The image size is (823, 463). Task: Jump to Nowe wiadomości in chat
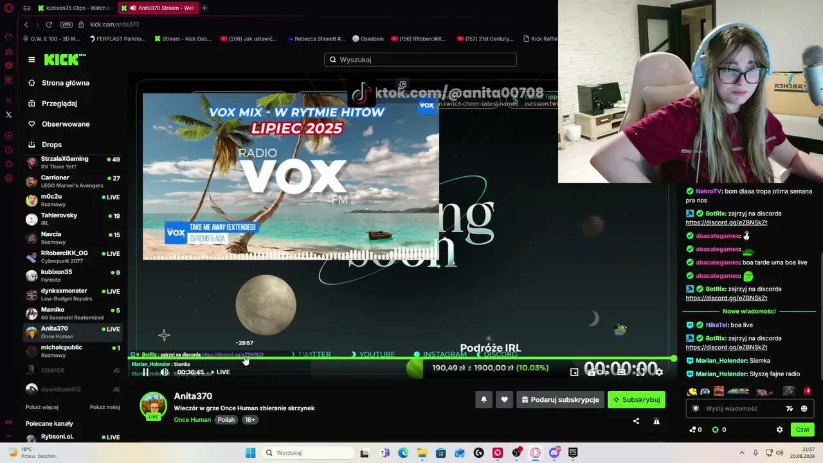[x=749, y=311]
